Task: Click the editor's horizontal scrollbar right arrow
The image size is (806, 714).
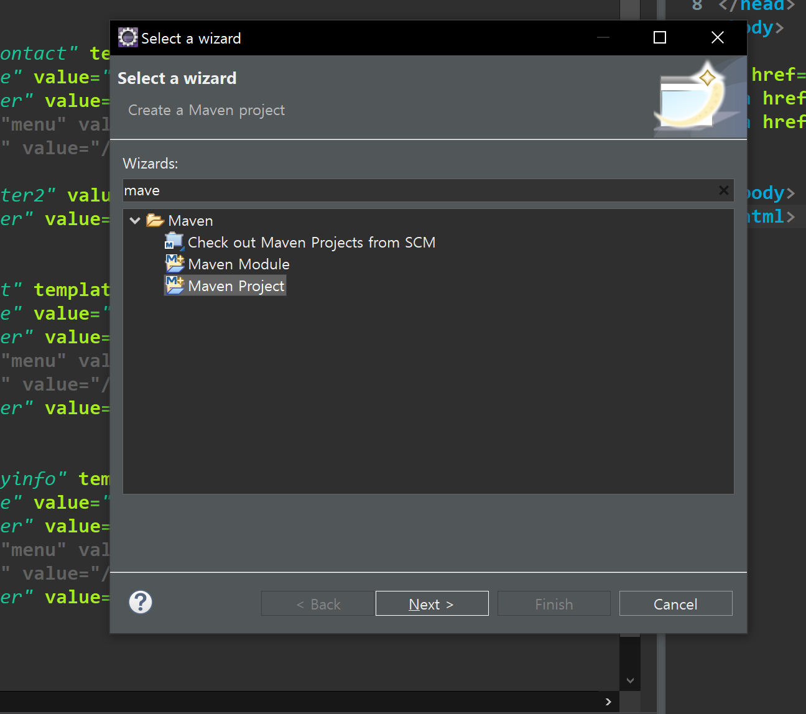Action: point(608,702)
